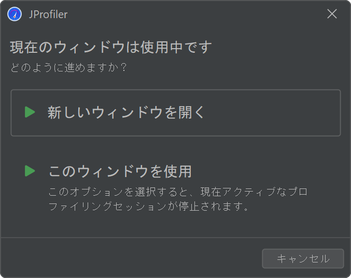The height and width of the screenshot is (278, 351).
Task: Click the JProfiler gauge icon in title bar
Action: 15,14
